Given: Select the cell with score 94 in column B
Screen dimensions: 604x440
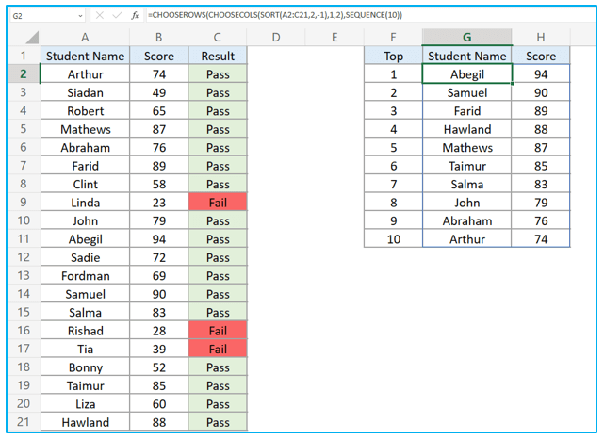Looking at the screenshot, I should [158, 239].
